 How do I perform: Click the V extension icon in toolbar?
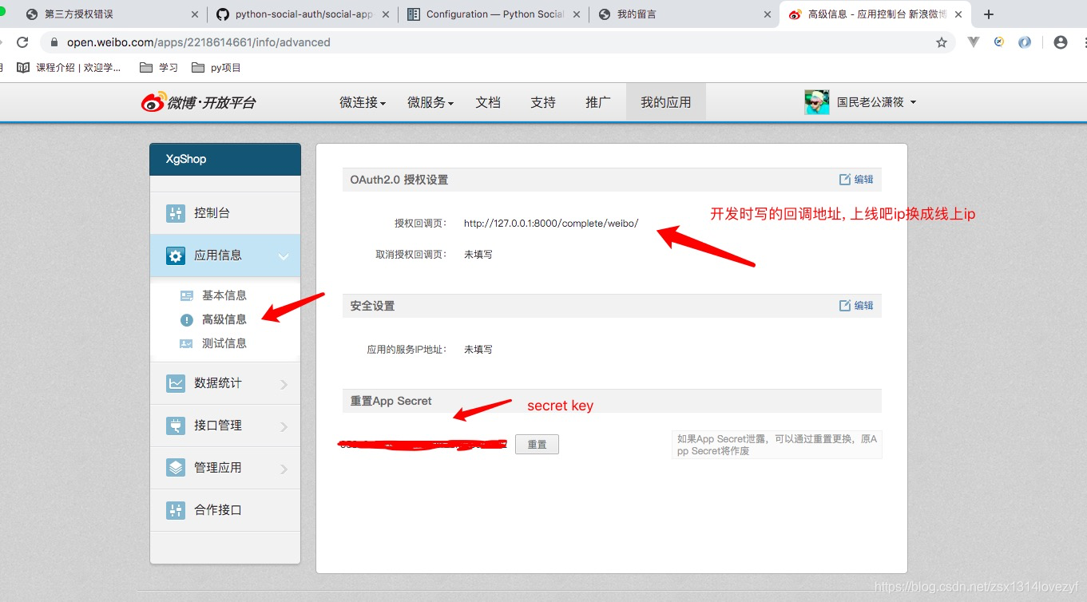click(974, 42)
